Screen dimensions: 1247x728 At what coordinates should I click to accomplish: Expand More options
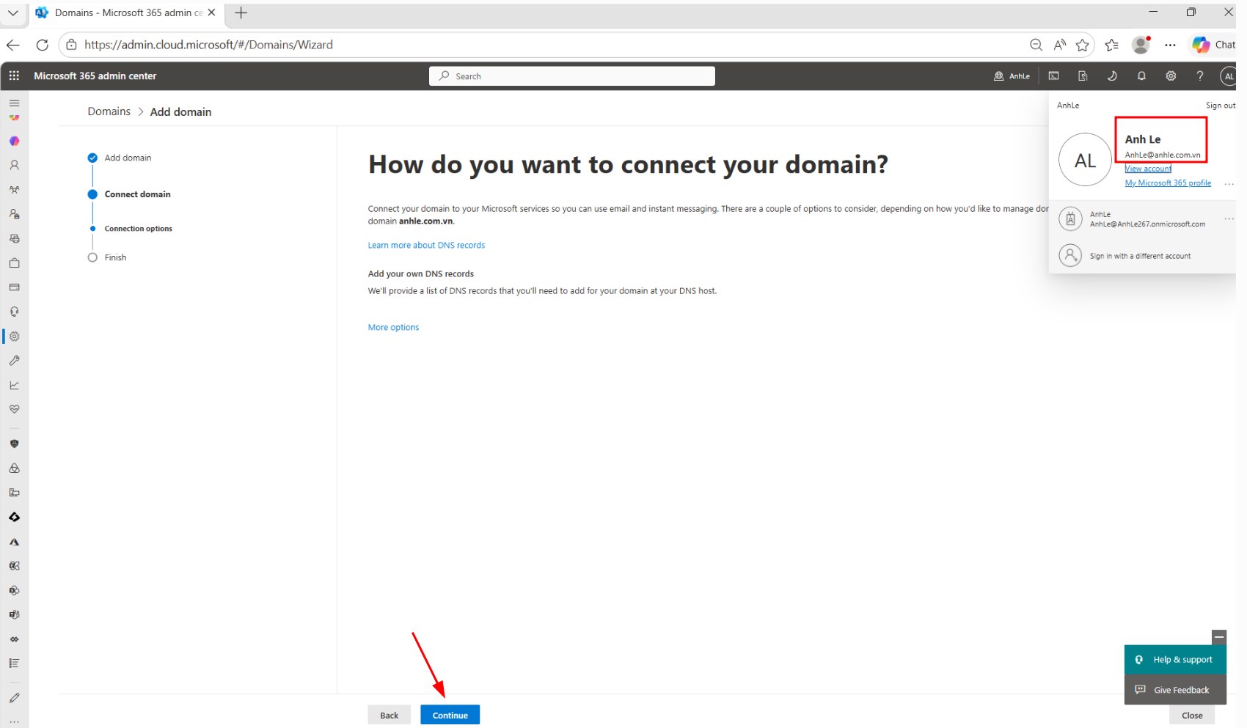tap(393, 328)
